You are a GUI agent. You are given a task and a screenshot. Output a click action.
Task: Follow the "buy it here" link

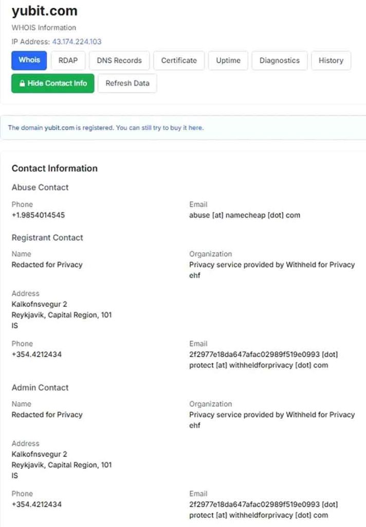(188, 128)
